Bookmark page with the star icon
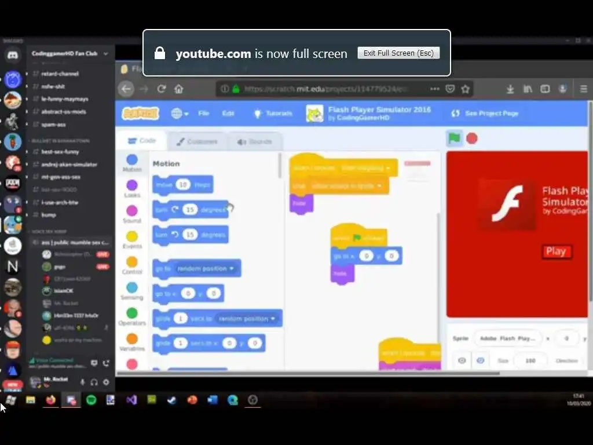 (466, 89)
